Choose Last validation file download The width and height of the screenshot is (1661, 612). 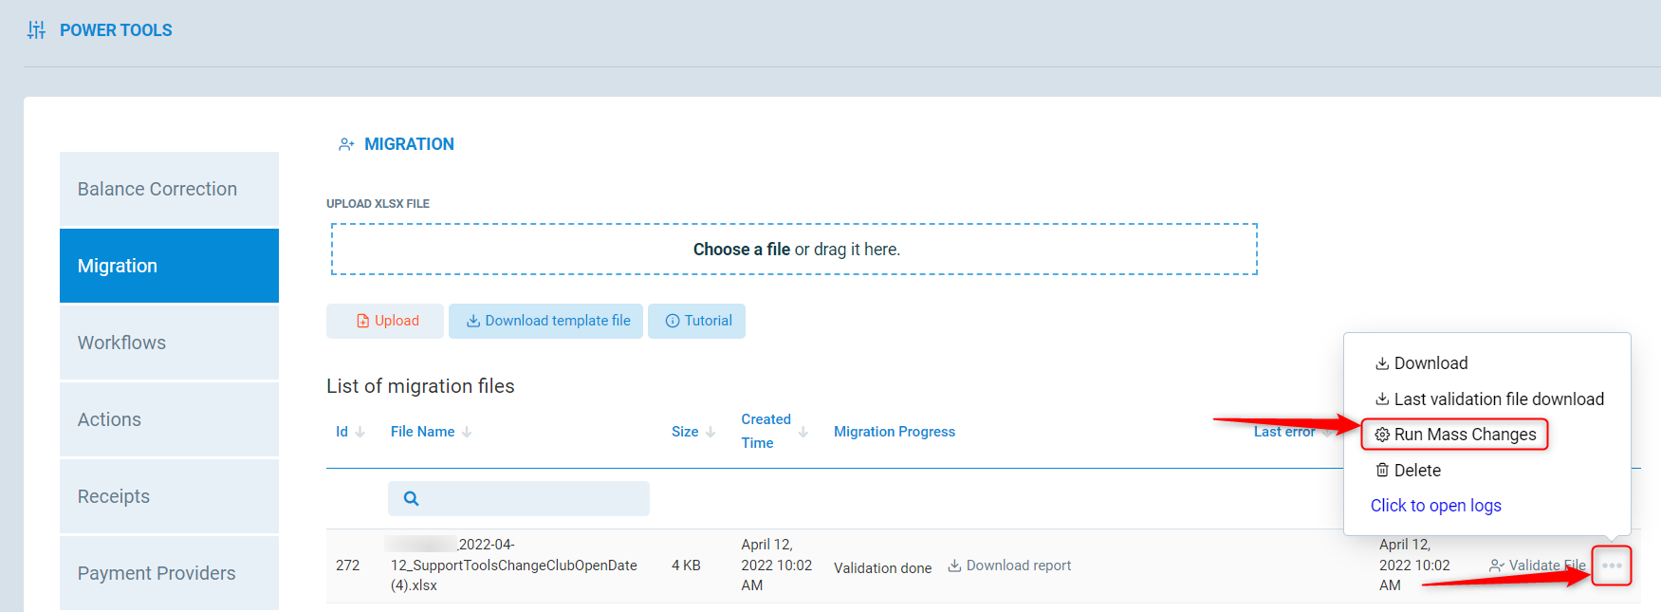point(1489,399)
